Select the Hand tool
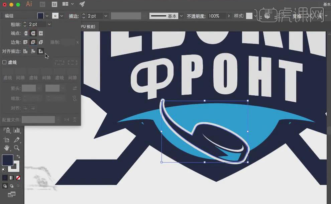The image size is (331, 204). click(x=7, y=148)
